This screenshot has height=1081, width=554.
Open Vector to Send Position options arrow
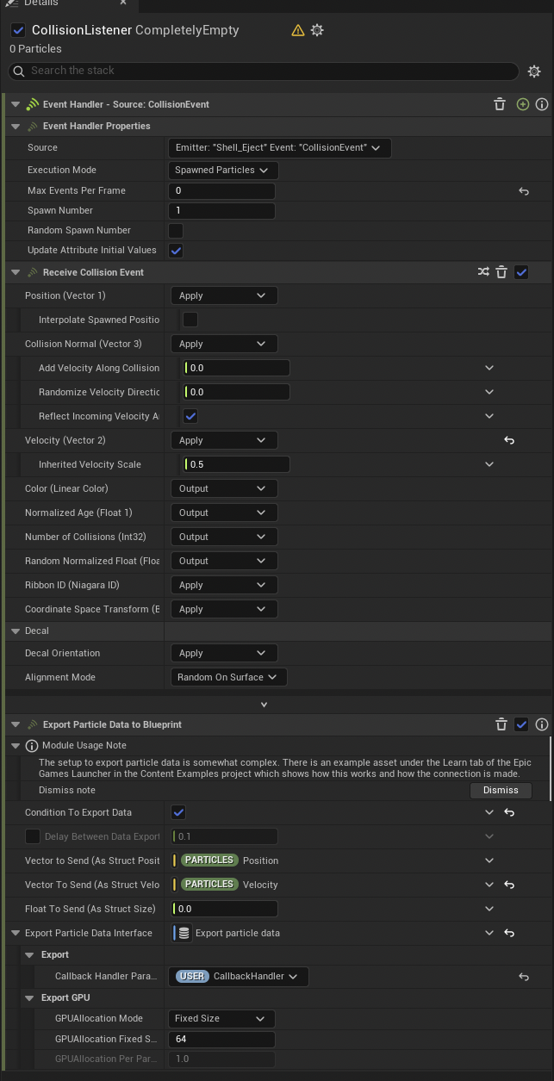pyautogui.click(x=489, y=860)
